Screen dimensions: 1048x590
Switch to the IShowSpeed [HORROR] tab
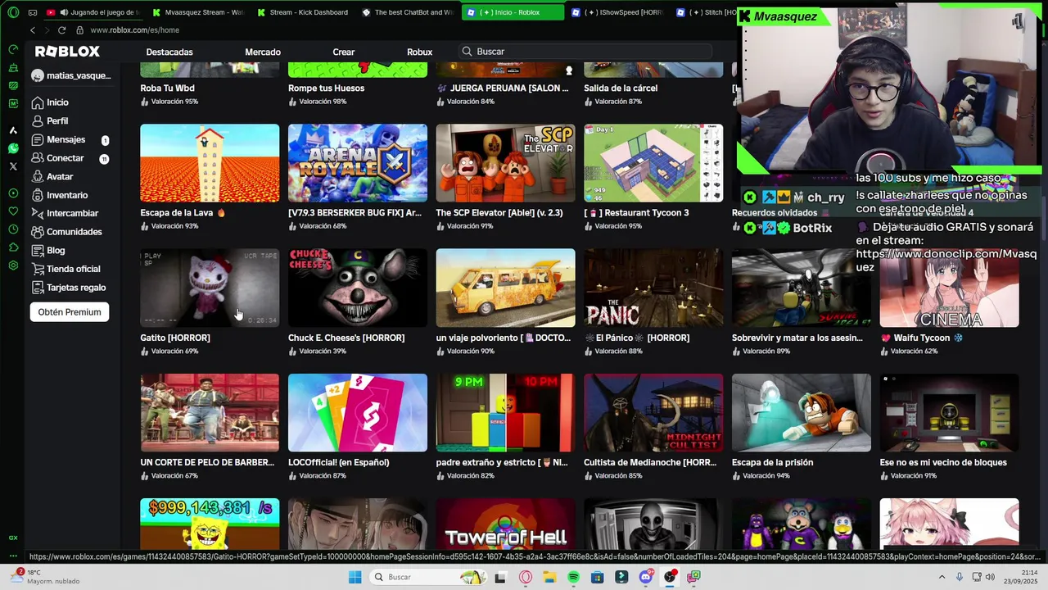618,12
